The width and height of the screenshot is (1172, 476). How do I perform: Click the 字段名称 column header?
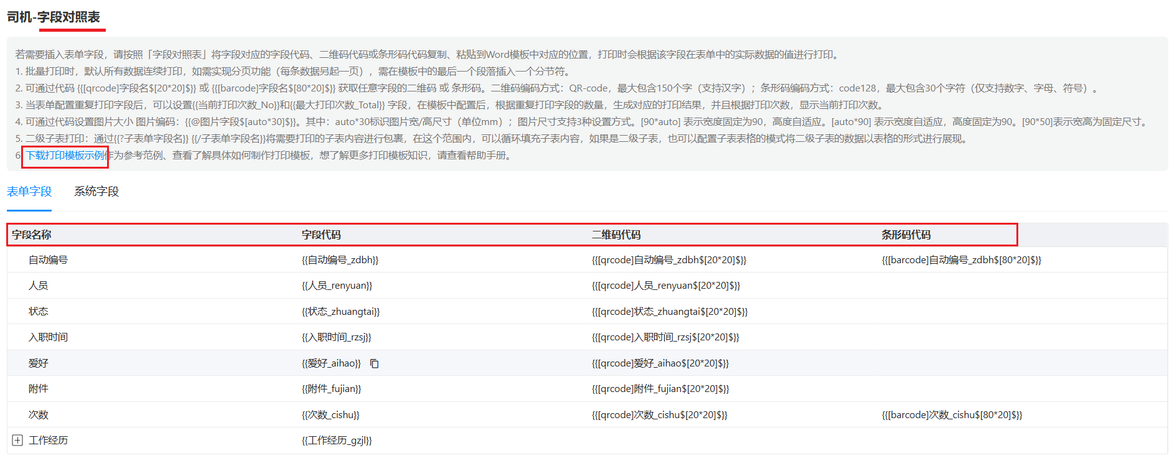point(32,235)
